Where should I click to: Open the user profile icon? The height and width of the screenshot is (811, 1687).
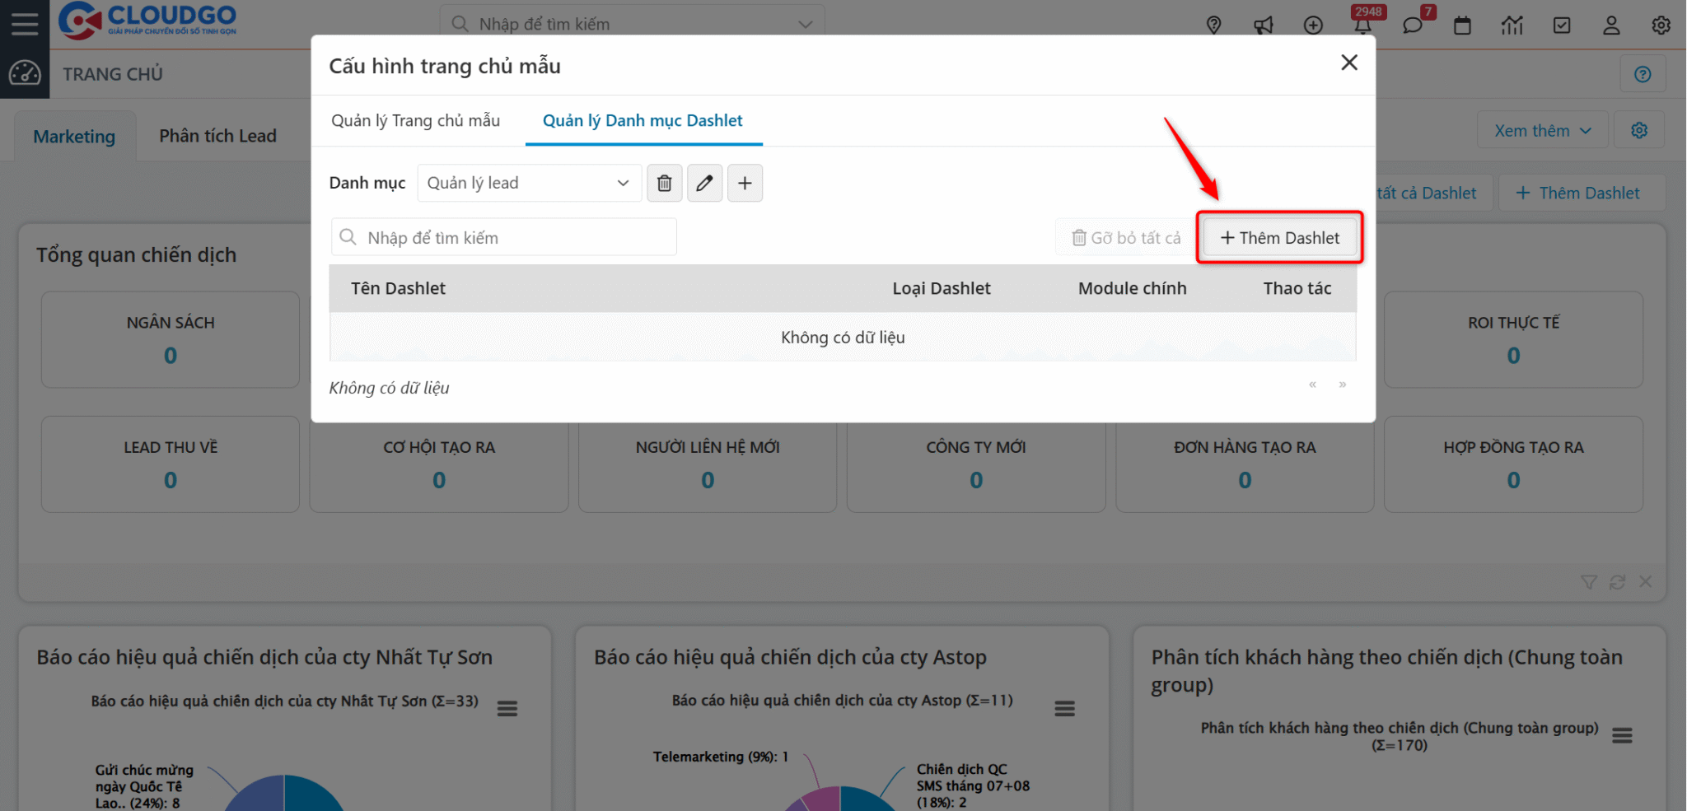(x=1611, y=25)
